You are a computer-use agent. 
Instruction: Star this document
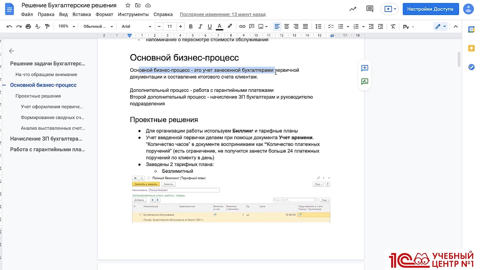tap(128, 5)
